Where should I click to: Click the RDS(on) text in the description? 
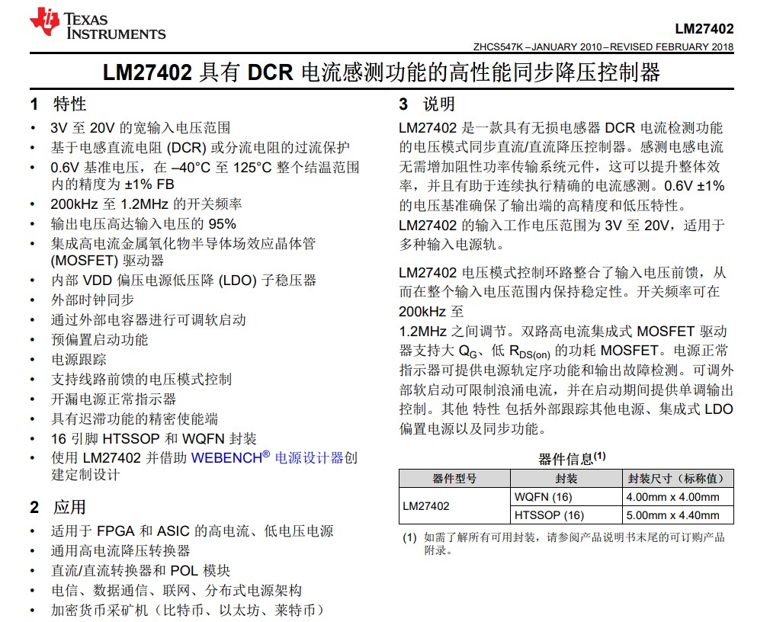529,351
